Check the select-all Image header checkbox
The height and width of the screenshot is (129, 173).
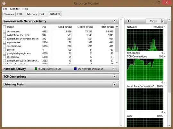(x=4, y=27)
